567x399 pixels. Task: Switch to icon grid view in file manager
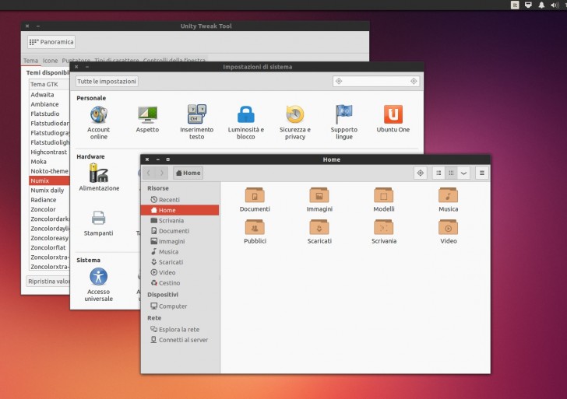point(451,173)
